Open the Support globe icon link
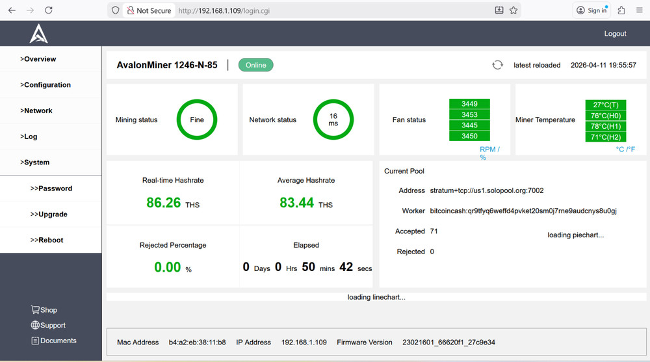650x362 pixels. [x=35, y=326]
